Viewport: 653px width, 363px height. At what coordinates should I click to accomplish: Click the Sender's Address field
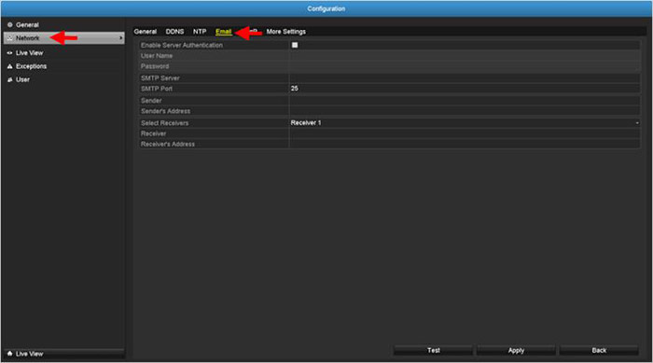465,111
